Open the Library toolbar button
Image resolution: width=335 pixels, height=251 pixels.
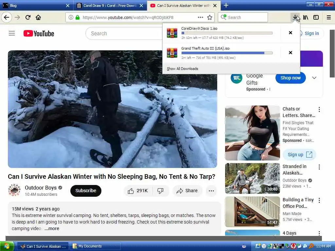point(306,17)
